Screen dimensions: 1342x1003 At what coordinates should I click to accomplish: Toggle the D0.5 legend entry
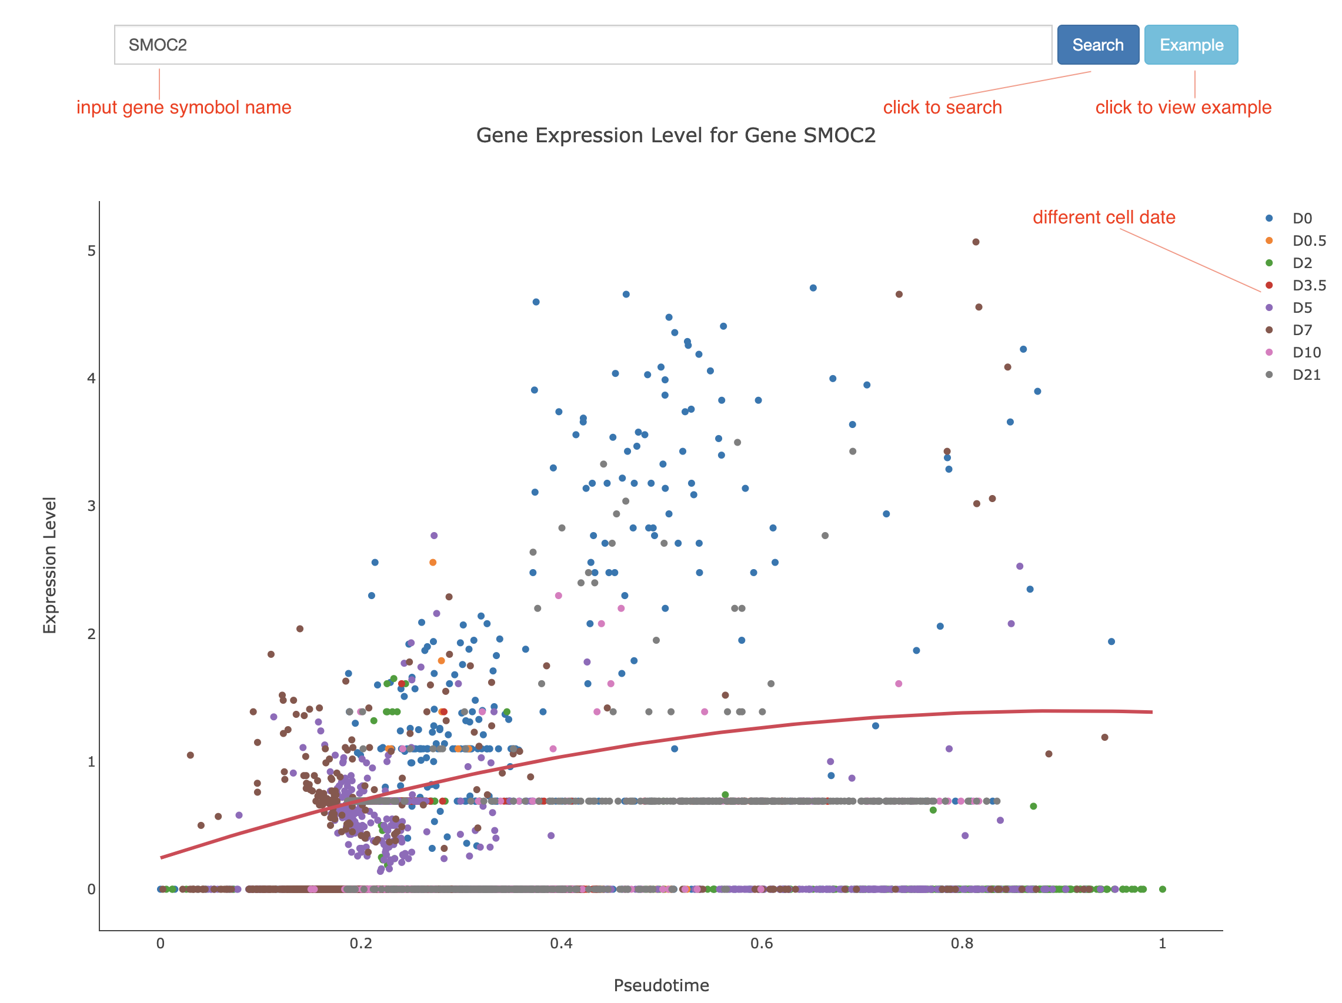point(1295,240)
